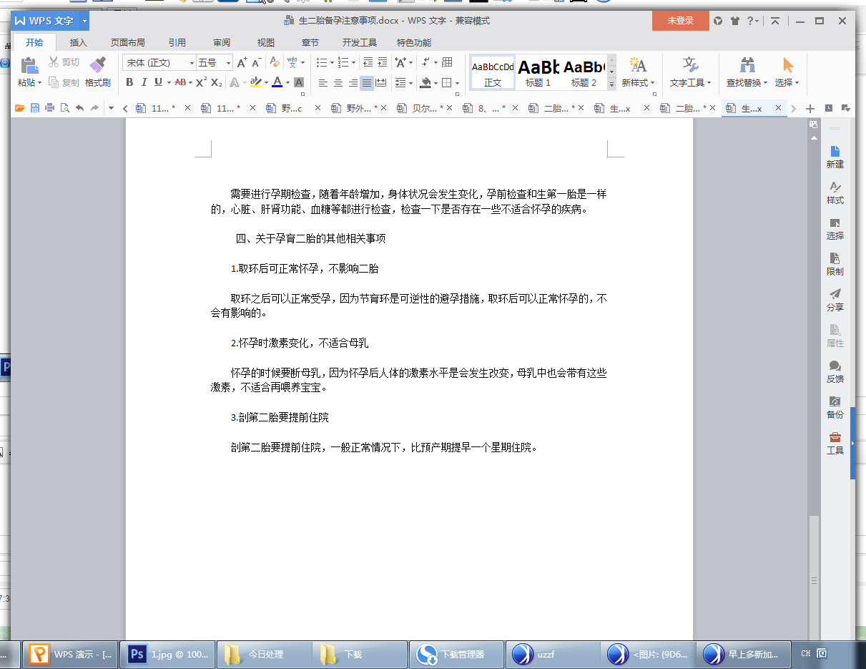866x669 pixels.
Task: Open the Page Layout (页面布局) tab
Action: 127,42
